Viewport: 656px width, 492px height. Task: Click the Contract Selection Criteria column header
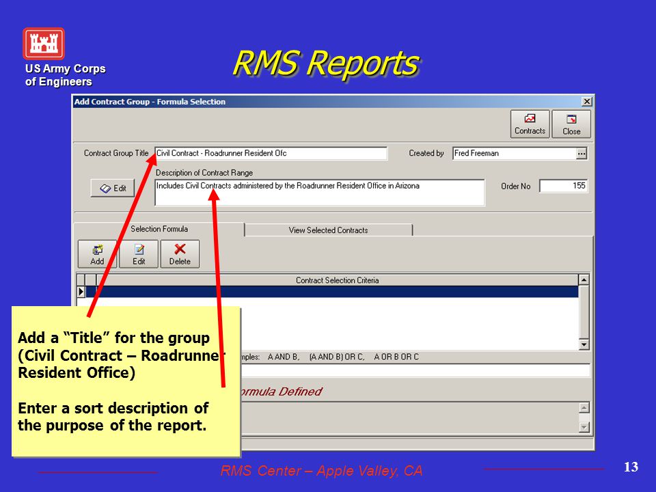(x=337, y=280)
